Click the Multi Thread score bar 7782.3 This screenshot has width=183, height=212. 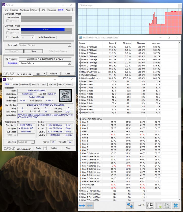click(x=46, y=30)
